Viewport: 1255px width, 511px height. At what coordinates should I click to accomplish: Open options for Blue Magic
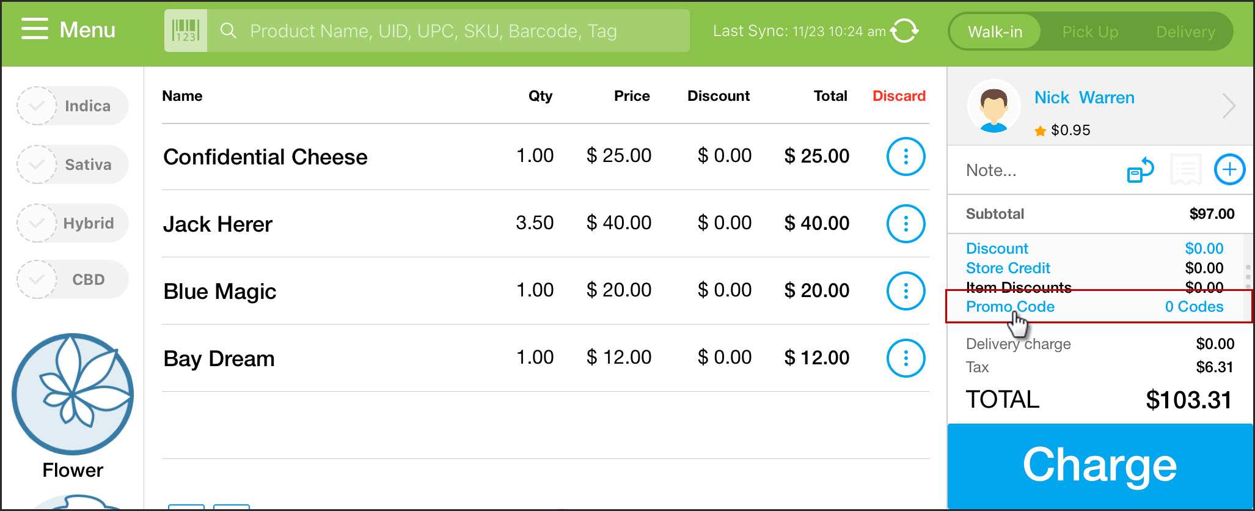[x=906, y=291]
